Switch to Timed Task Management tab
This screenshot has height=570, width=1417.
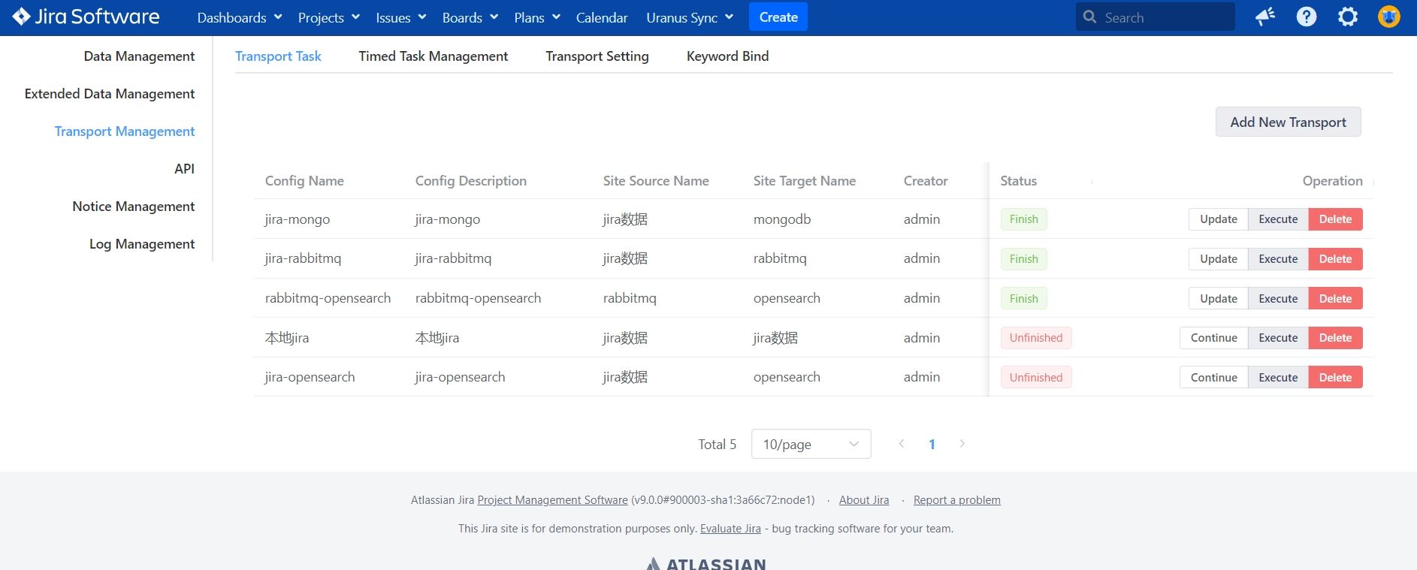pos(433,56)
